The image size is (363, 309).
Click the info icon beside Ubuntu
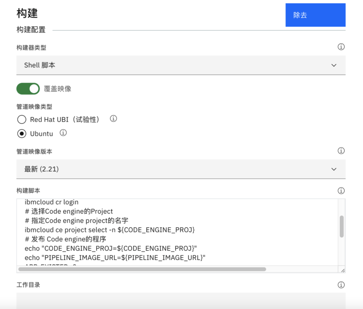point(63,133)
